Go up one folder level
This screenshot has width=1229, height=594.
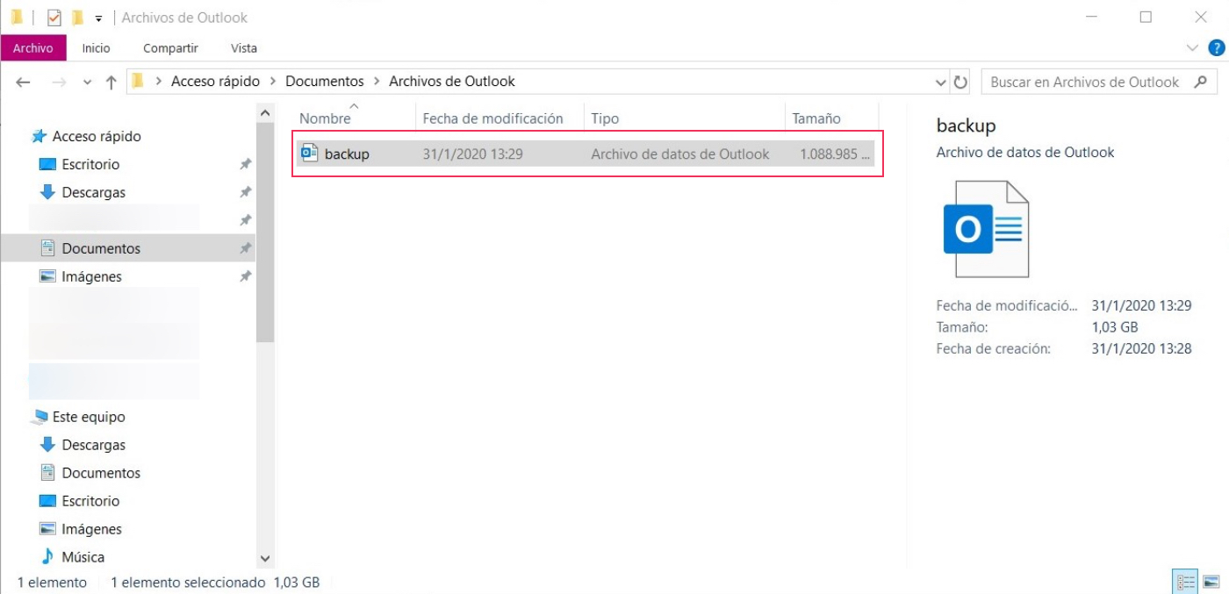pos(111,82)
